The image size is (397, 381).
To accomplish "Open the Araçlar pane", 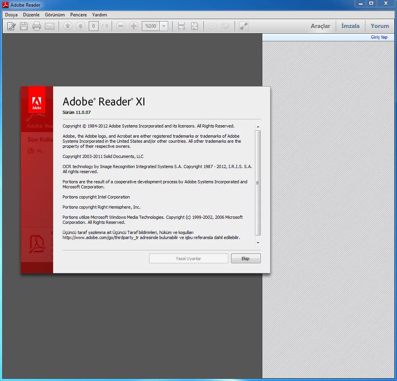I will (320, 26).
